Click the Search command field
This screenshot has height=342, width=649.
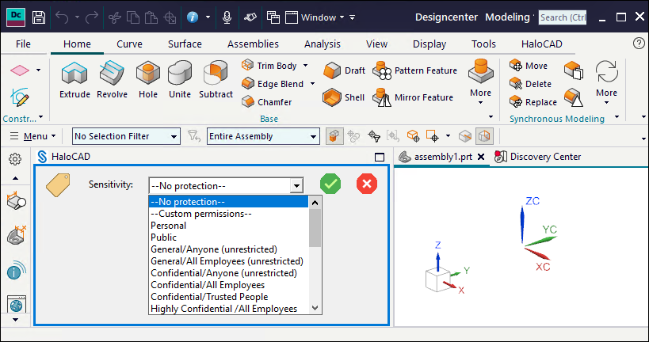coord(563,17)
